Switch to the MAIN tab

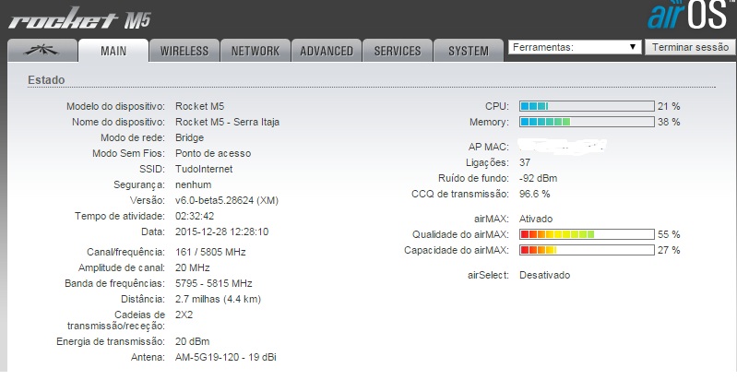pyautogui.click(x=113, y=50)
